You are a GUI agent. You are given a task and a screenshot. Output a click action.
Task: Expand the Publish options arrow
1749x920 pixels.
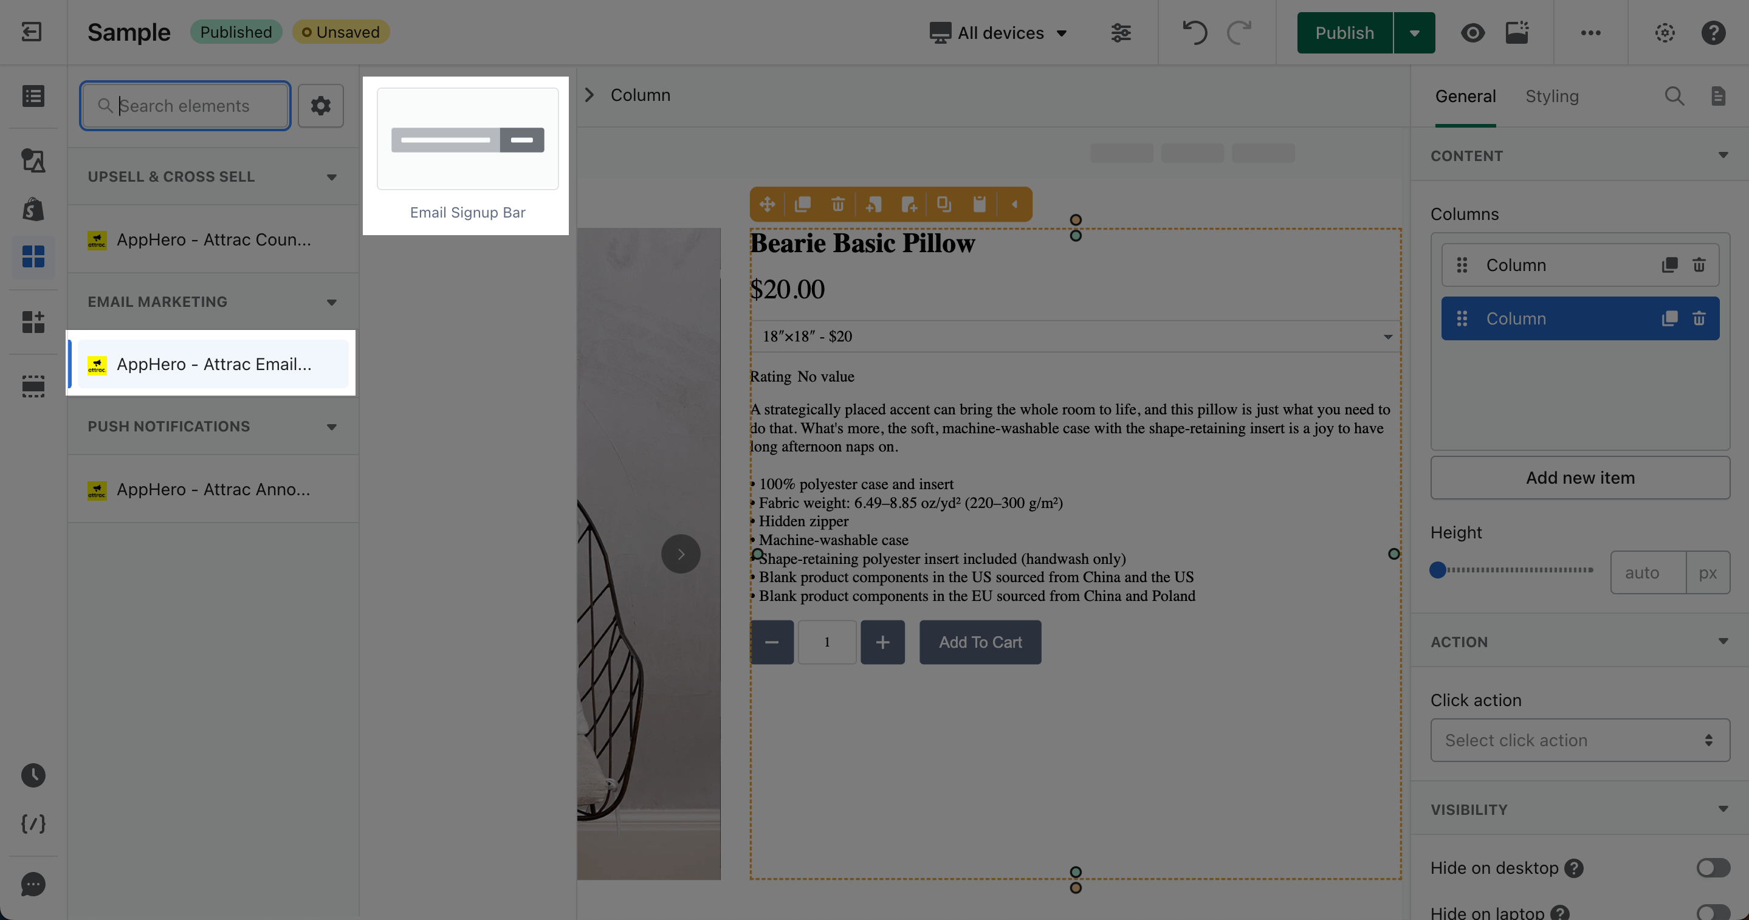1414,33
